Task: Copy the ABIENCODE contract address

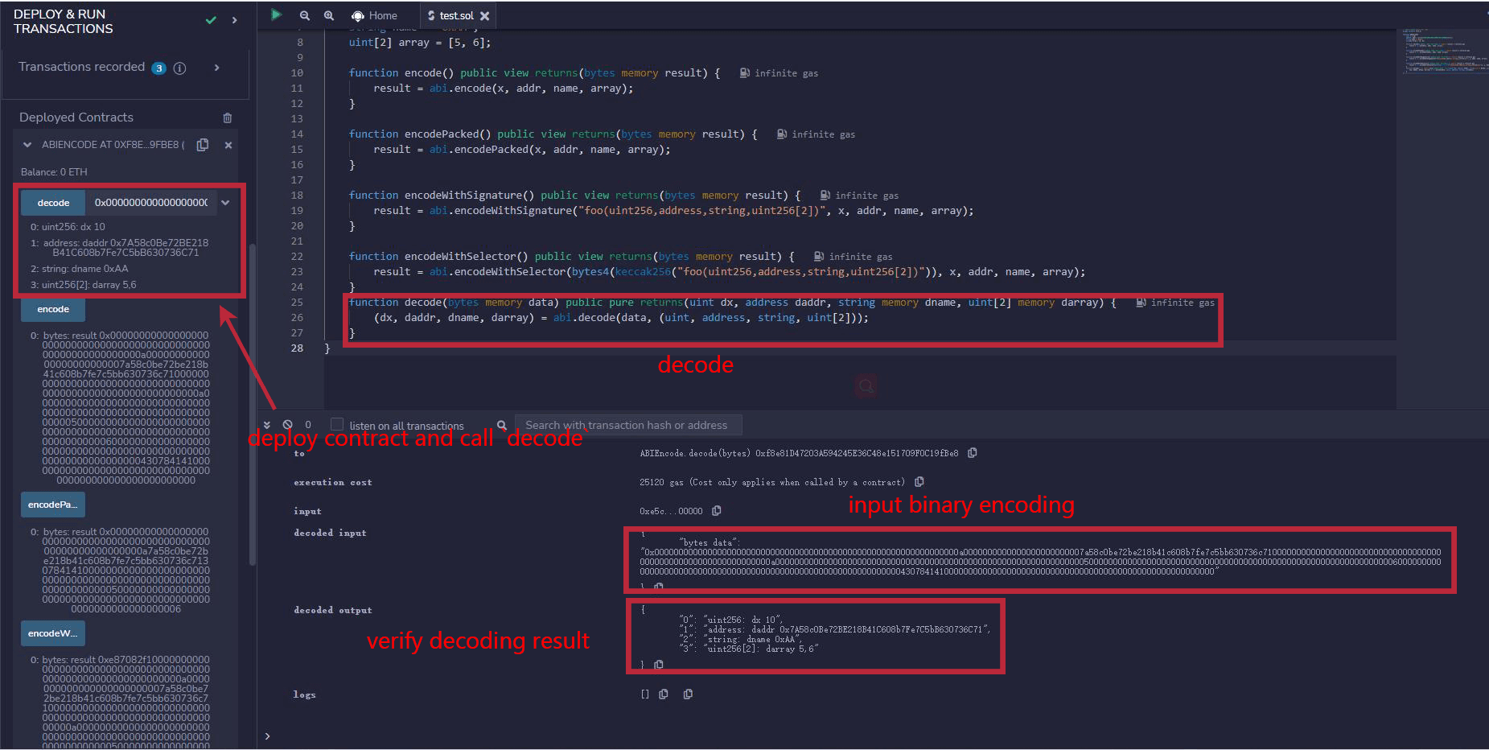Action: pos(203,145)
